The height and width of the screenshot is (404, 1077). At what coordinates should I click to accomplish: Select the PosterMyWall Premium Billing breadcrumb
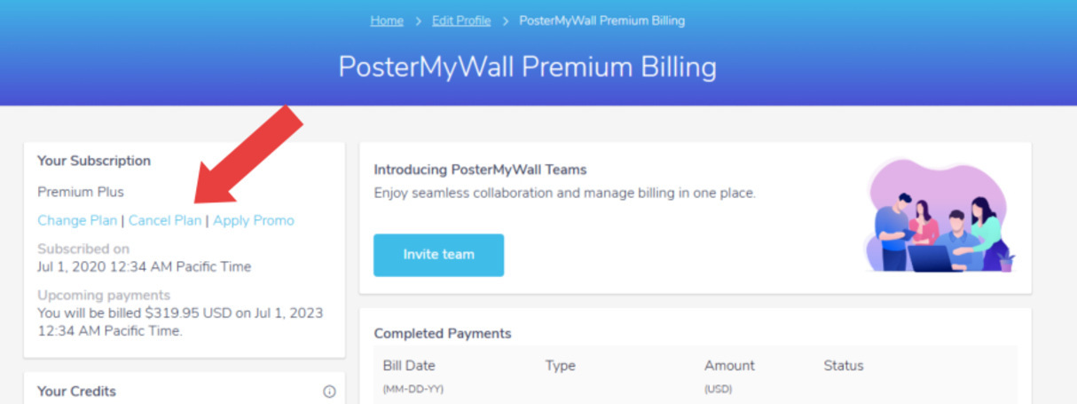point(601,20)
